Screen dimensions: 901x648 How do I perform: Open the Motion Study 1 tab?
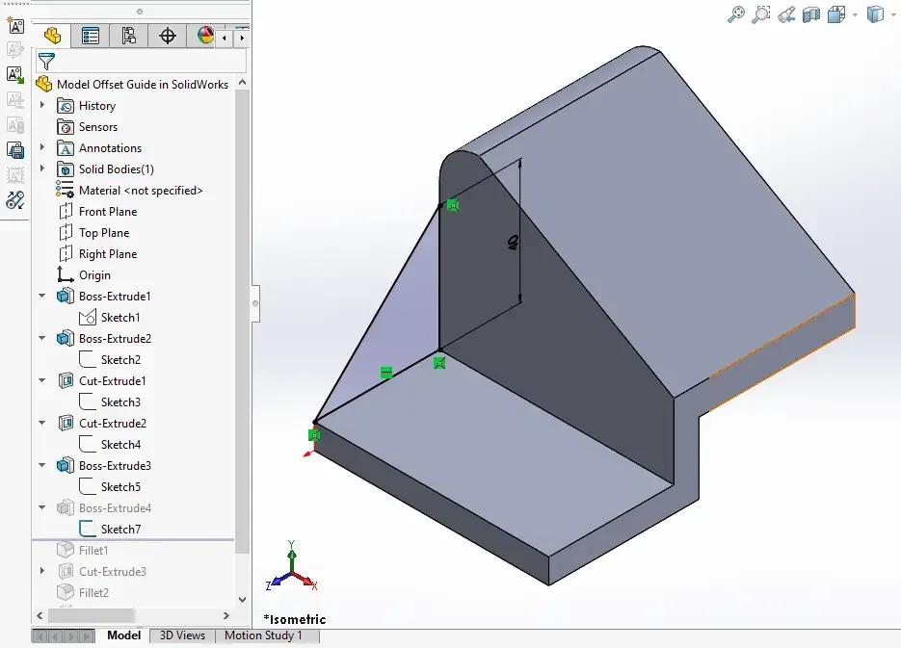point(263,635)
